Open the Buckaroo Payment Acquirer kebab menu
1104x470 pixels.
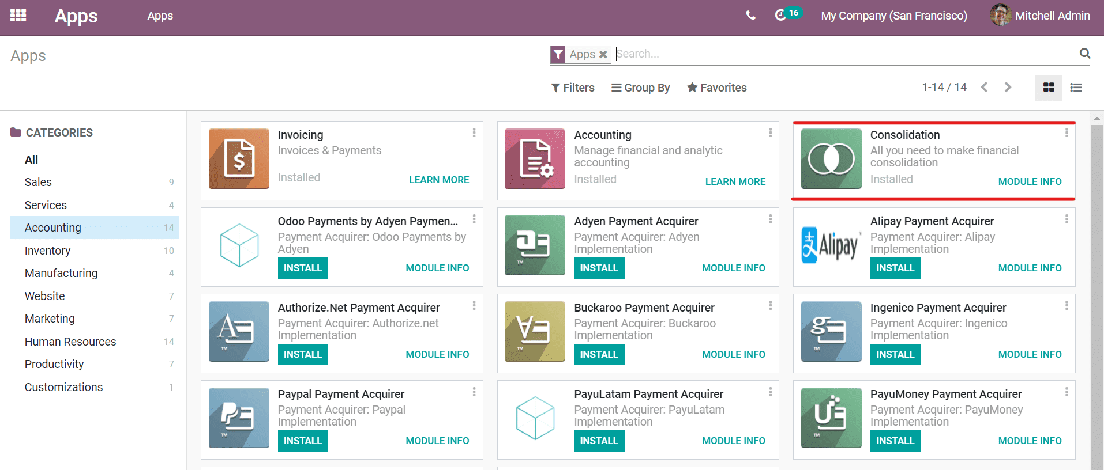tap(770, 305)
